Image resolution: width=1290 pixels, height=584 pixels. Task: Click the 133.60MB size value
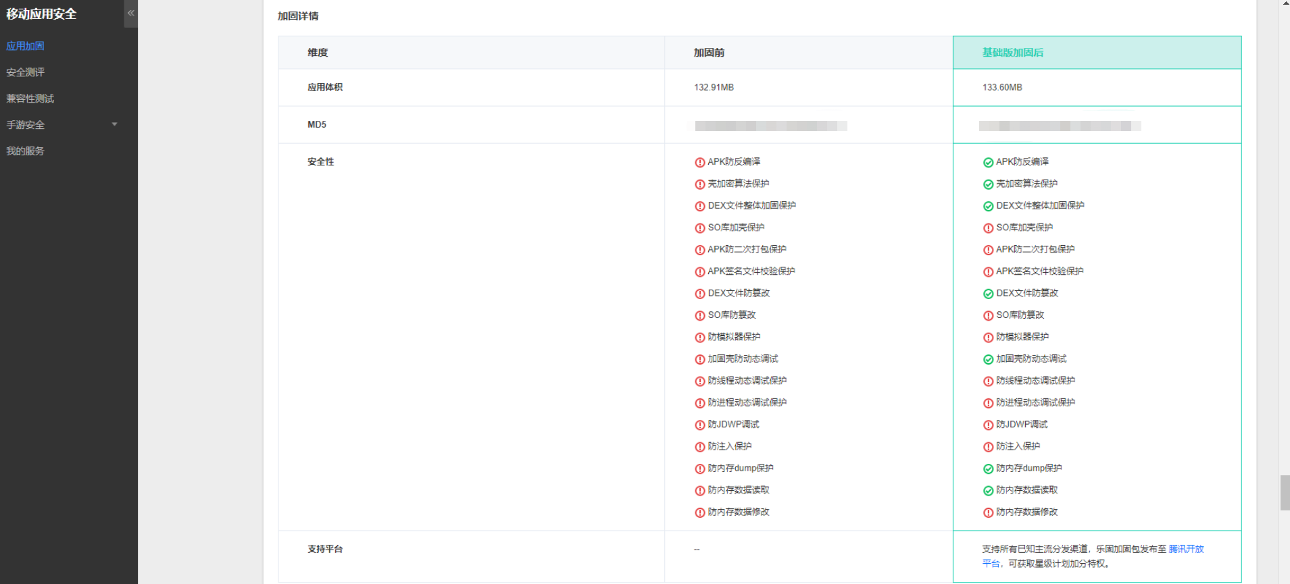click(1002, 88)
